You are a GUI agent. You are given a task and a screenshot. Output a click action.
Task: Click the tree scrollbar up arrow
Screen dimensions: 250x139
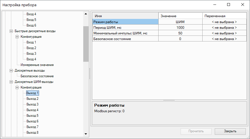click(86, 14)
